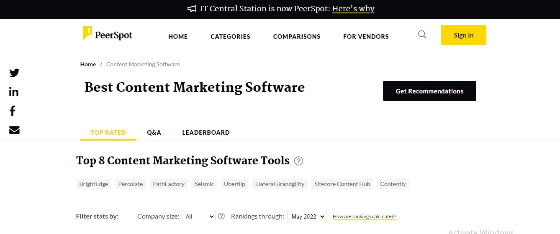Click the Contently tag
The width and height of the screenshot is (560, 234).
tap(393, 184)
